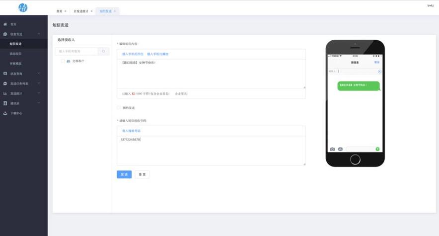This screenshot has height=236, width=439.
Task: Click the 发送统计 bar chart icon
Action: pos(5,93)
